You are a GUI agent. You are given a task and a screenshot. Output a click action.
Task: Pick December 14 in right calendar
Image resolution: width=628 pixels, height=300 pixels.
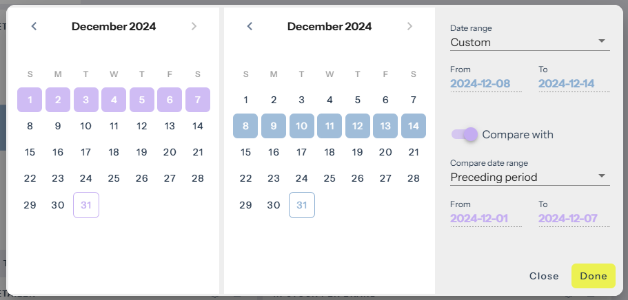[414, 126]
